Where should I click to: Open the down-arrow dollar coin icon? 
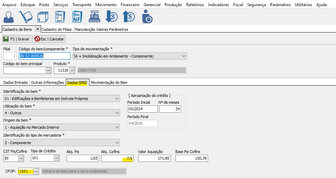[111, 16]
